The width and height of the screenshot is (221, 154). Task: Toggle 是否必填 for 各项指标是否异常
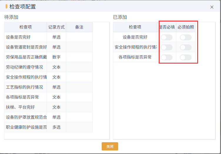[167, 57]
